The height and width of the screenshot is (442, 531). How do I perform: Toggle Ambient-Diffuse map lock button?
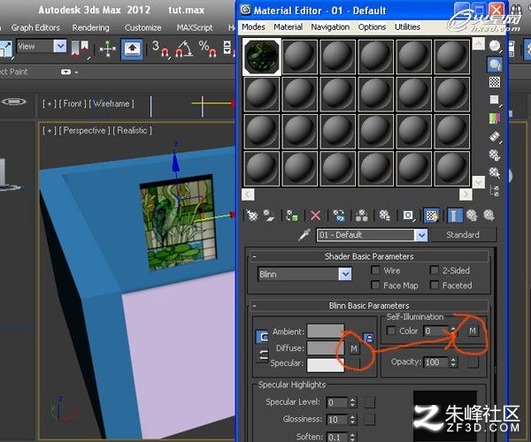click(x=368, y=338)
